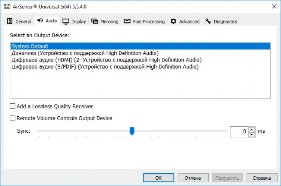Click the General tab icon
Viewport: 281px width, 186px height.
click(x=10, y=21)
